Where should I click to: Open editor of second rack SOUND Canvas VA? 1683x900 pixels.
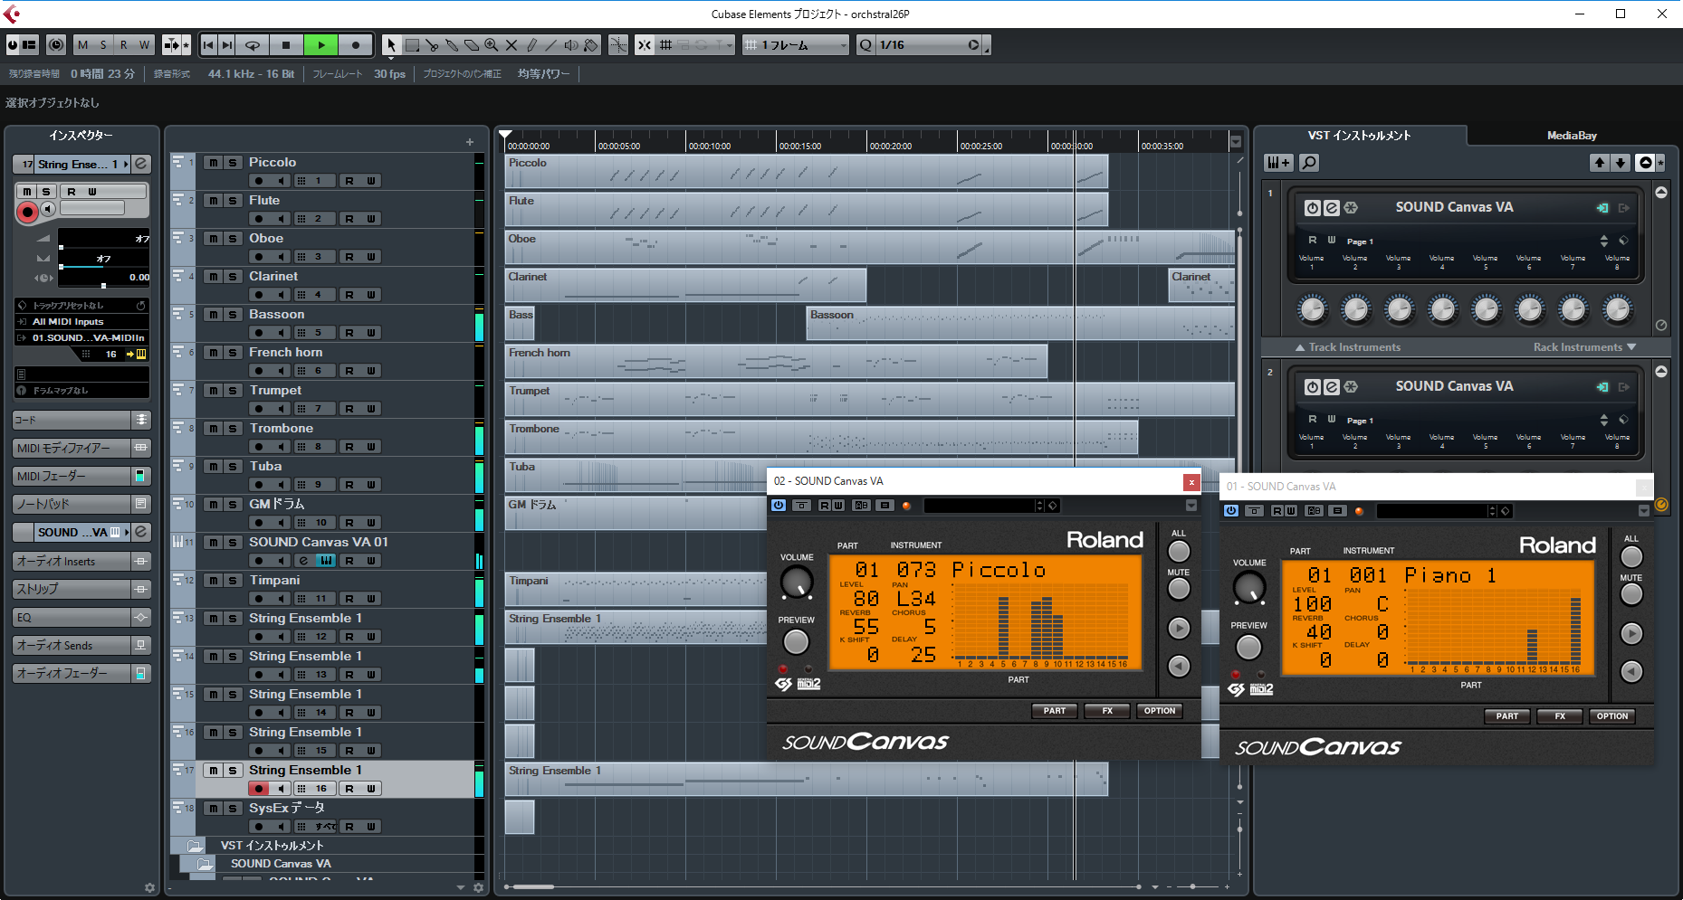click(x=1332, y=387)
